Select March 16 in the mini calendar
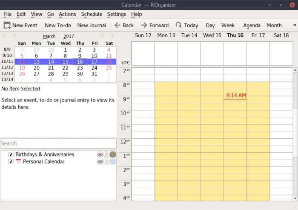The image size is (298, 210). pos(80,62)
